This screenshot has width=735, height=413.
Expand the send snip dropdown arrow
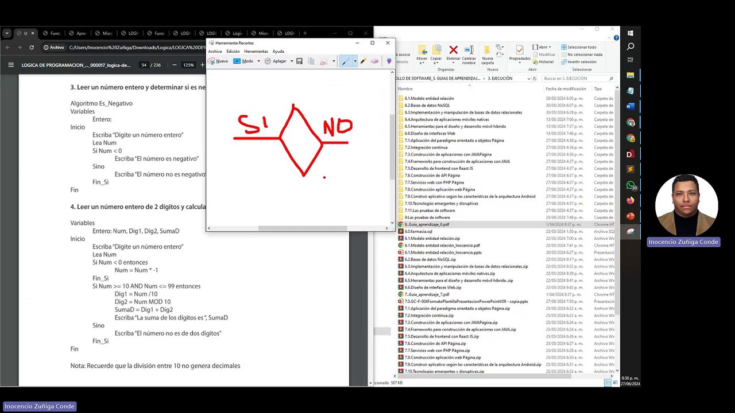(x=334, y=61)
